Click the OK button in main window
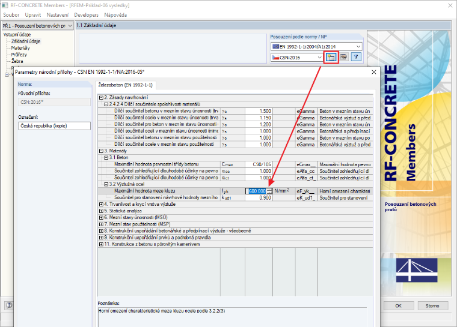 [x=399, y=306]
